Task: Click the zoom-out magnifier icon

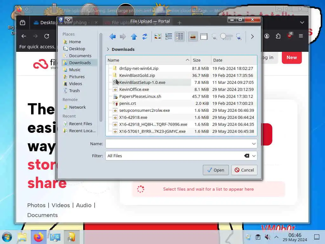Action: 214,37
